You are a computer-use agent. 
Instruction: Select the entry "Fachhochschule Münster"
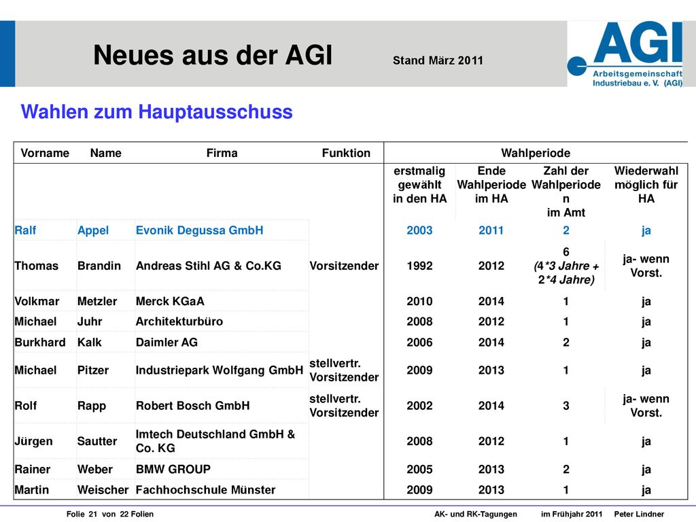coord(205,489)
